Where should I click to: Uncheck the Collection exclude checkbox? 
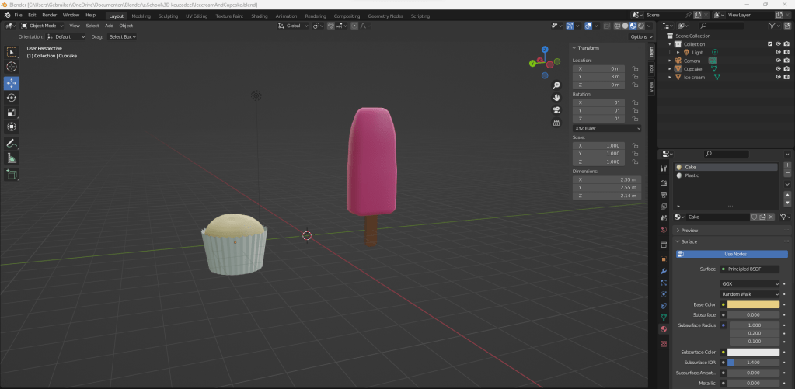769,44
